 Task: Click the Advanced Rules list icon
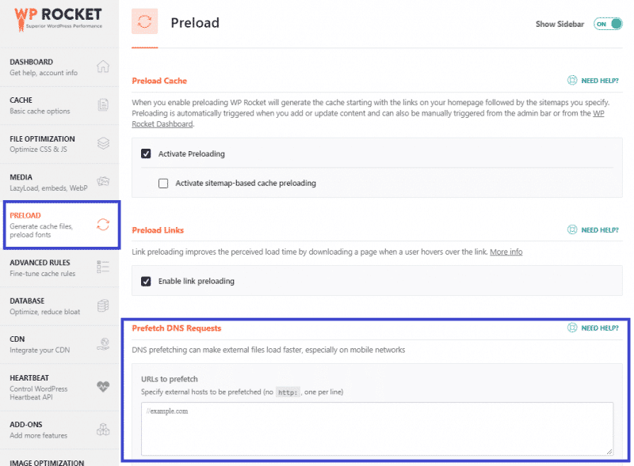104,267
